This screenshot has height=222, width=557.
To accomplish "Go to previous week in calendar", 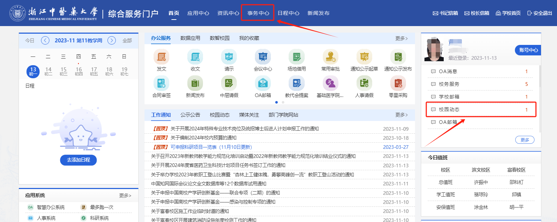I will pyautogui.click(x=45, y=41).
